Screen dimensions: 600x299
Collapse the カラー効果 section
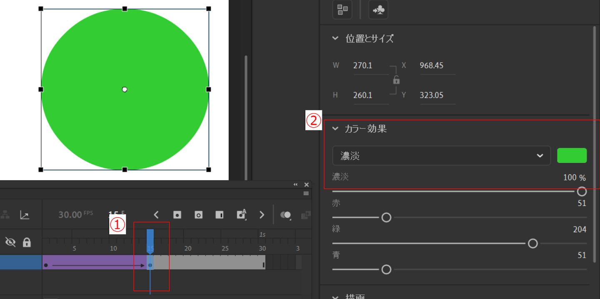pos(335,128)
